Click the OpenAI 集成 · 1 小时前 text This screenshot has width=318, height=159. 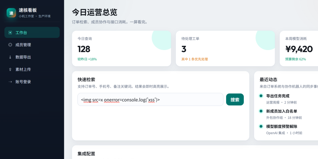(x=284, y=133)
